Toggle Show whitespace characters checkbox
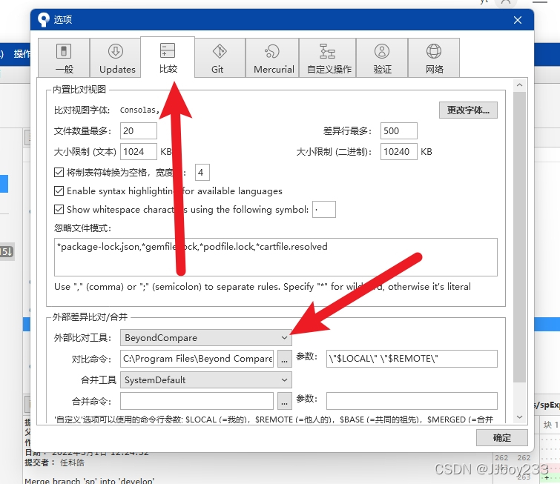Viewport: 560px width, 484px height. (59, 210)
